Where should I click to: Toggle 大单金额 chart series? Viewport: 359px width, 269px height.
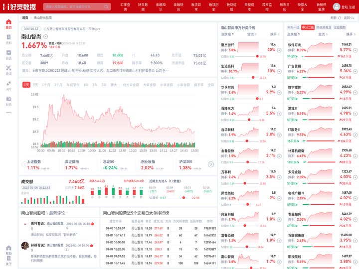tap(150, 85)
